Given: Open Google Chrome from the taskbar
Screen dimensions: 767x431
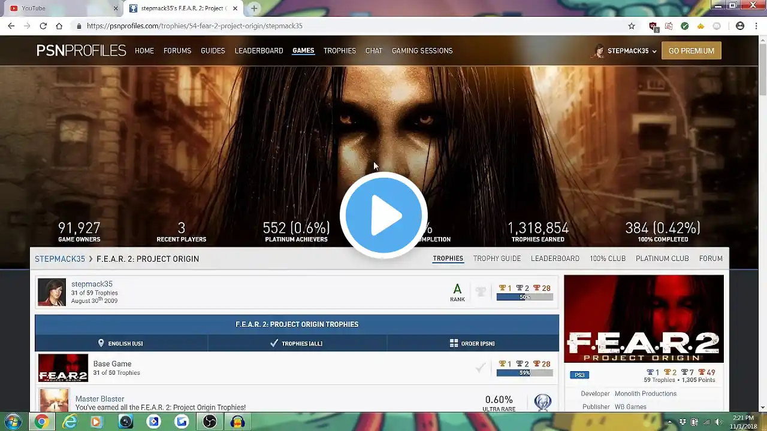Looking at the screenshot, I should click(41, 422).
